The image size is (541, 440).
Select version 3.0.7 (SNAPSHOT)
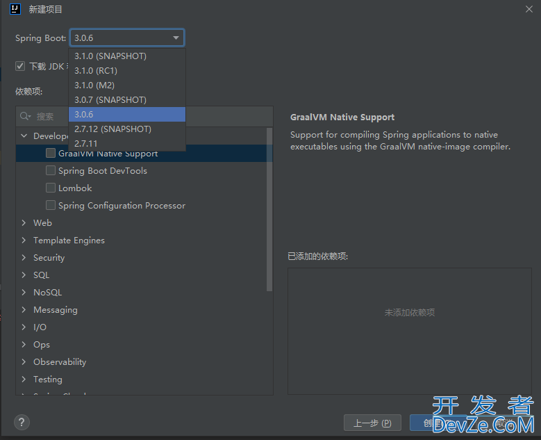(127, 100)
